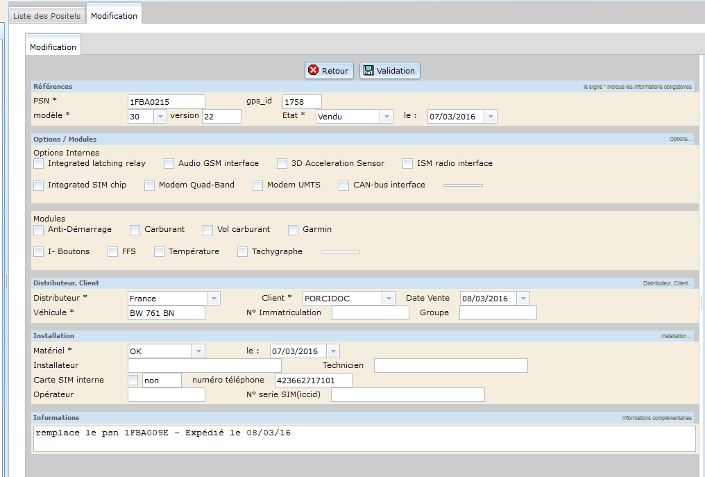This screenshot has height=477, width=705.
Task: Open the modèle dropdown
Action: click(x=160, y=117)
